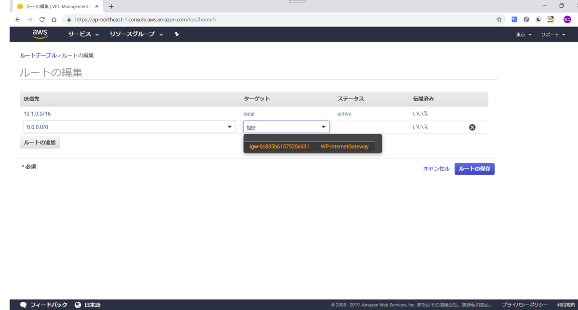Image resolution: width=578 pixels, height=310 pixels.
Task: Open a new browser tab
Action: tap(111, 6)
